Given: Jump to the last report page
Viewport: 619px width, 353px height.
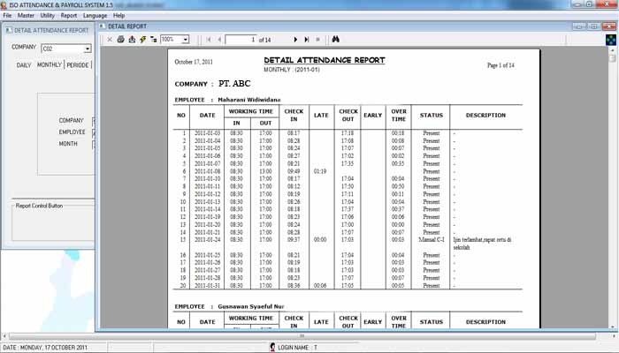Looking at the screenshot, I should coord(306,40).
